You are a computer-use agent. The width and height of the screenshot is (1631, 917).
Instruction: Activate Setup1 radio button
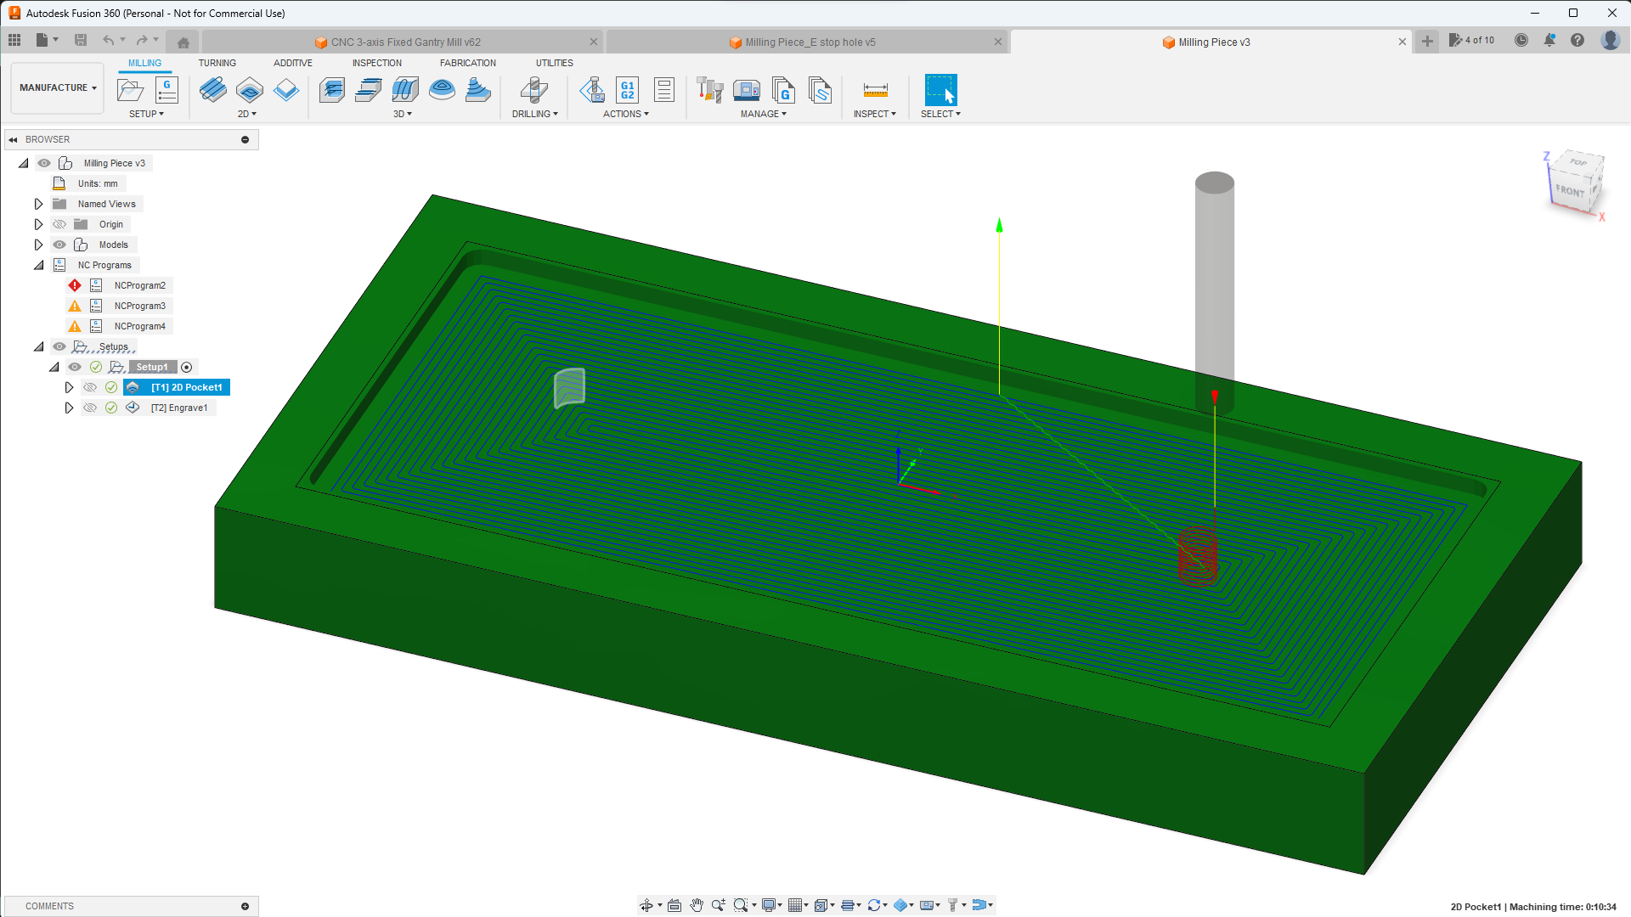point(187,367)
